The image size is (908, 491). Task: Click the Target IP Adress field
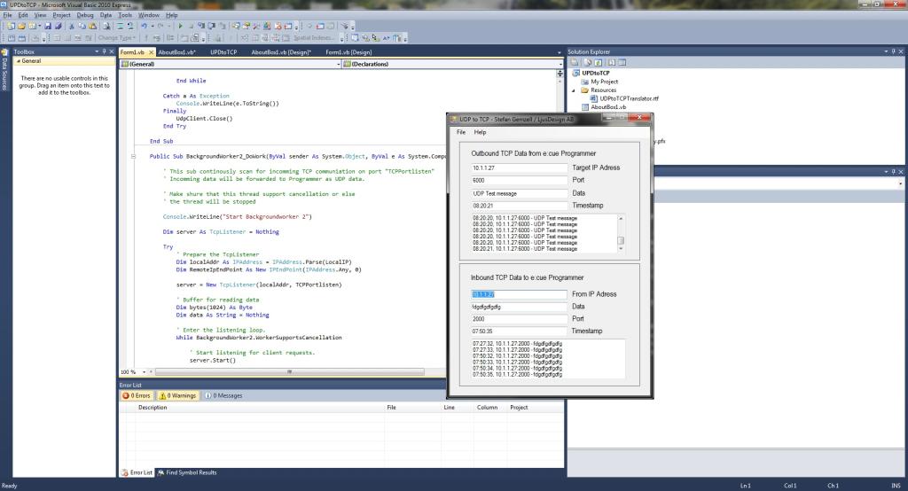point(520,168)
